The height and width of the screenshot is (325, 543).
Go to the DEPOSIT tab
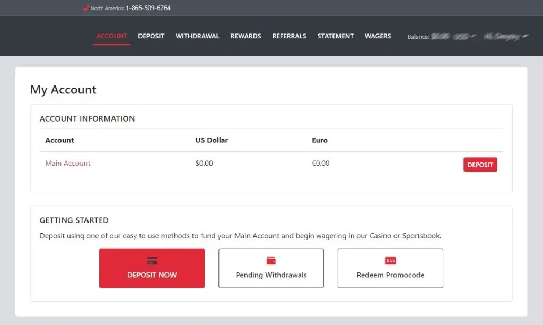[x=151, y=36]
